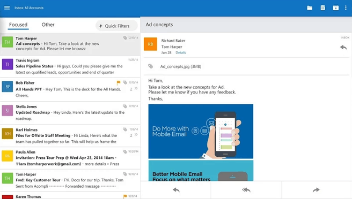352x199 pixels.
Task: Open the hamburger navigation menu
Action: 7,8
